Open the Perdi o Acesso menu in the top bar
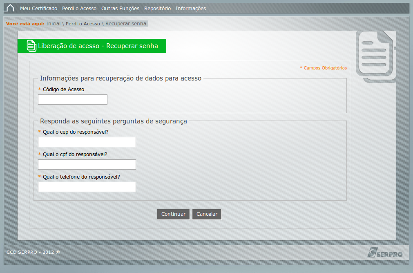The width and height of the screenshot is (413, 273). [79, 9]
